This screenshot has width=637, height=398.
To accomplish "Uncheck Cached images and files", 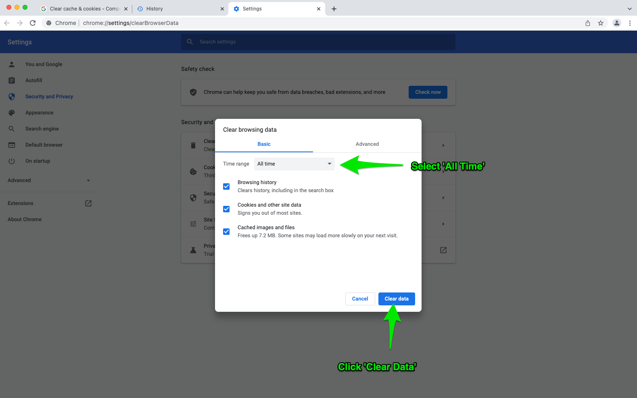I will [226, 232].
